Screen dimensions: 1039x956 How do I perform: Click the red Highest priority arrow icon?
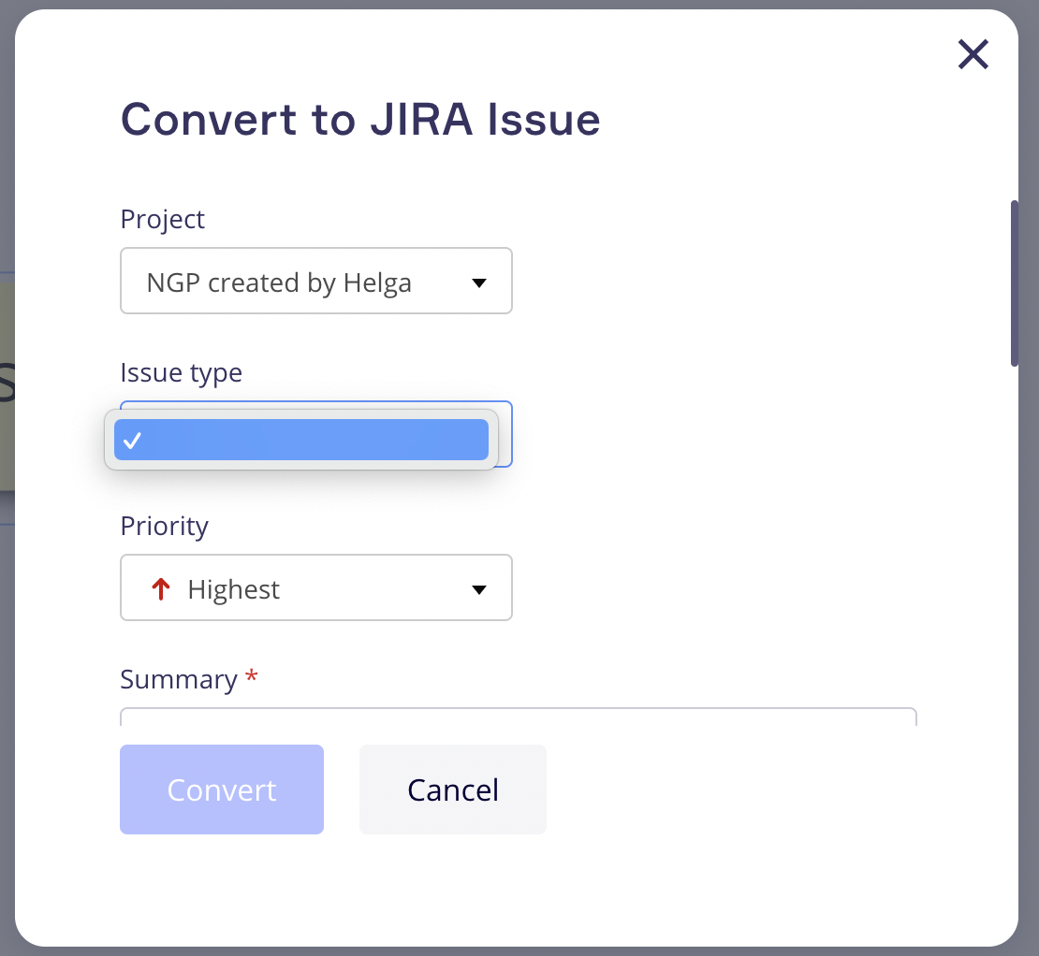(161, 589)
